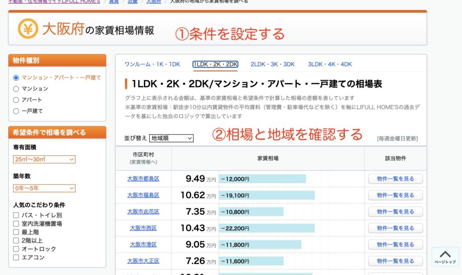The image size is (462, 275).
Task: Switch to 2LDK・3K・3DK tab
Action: tap(273, 64)
